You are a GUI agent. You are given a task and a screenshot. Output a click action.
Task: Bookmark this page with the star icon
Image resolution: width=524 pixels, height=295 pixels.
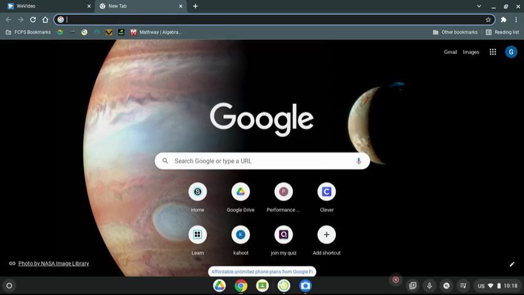point(488,20)
